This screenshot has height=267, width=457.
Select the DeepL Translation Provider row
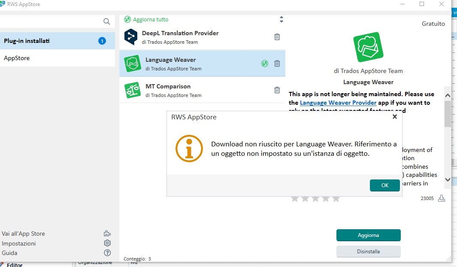(202, 37)
